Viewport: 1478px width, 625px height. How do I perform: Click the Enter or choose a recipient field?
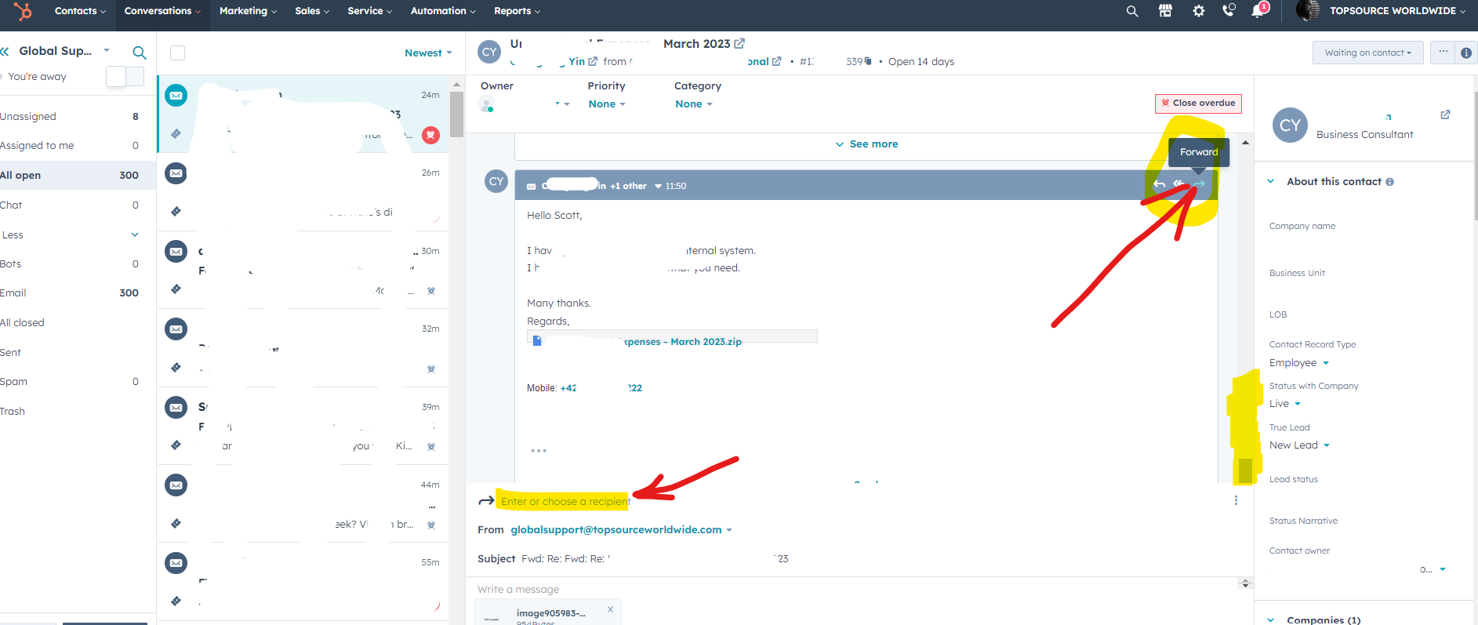[565, 502]
